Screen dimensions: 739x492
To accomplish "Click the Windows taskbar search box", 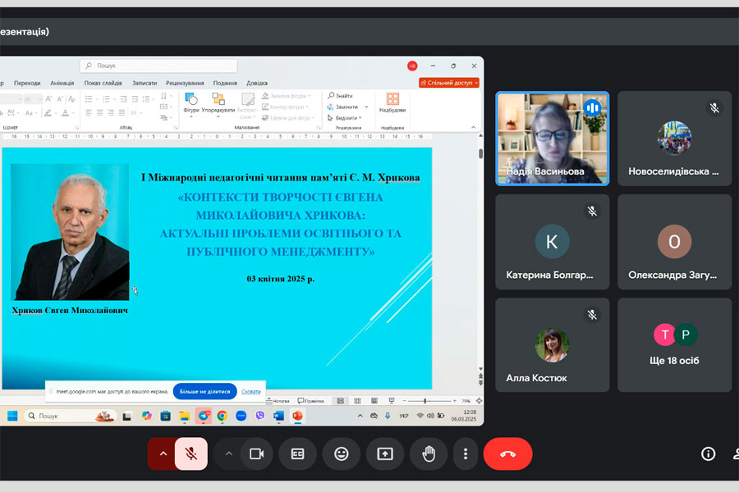I will pos(70,416).
